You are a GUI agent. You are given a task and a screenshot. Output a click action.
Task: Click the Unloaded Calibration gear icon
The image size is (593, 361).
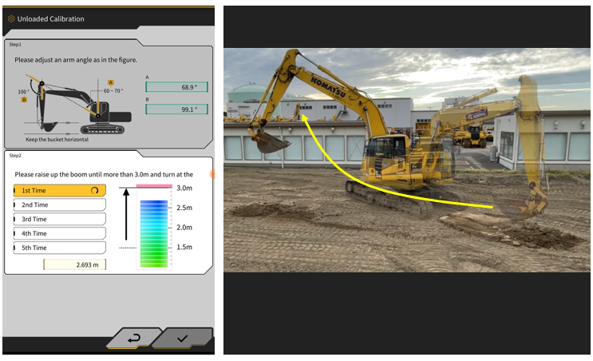(x=11, y=18)
